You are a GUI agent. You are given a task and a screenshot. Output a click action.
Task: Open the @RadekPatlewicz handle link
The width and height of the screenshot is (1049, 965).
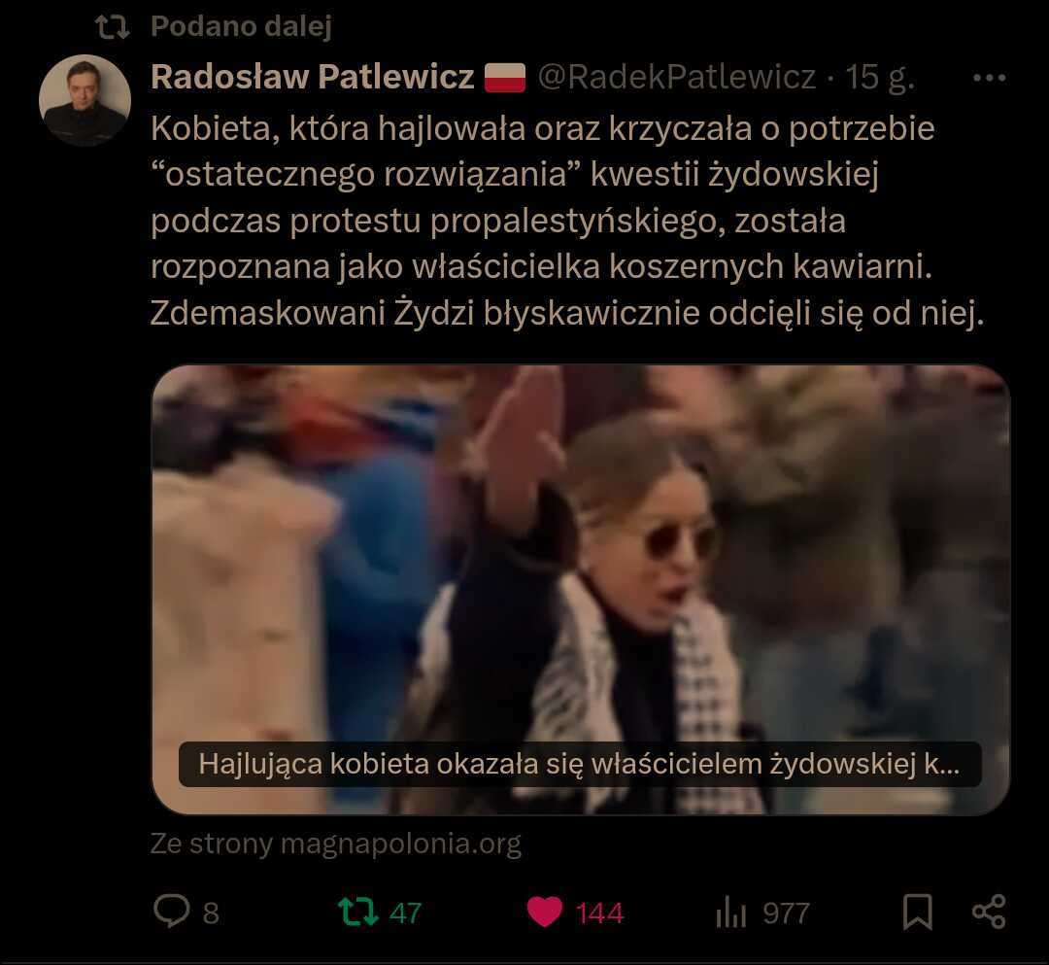pyautogui.click(x=677, y=77)
